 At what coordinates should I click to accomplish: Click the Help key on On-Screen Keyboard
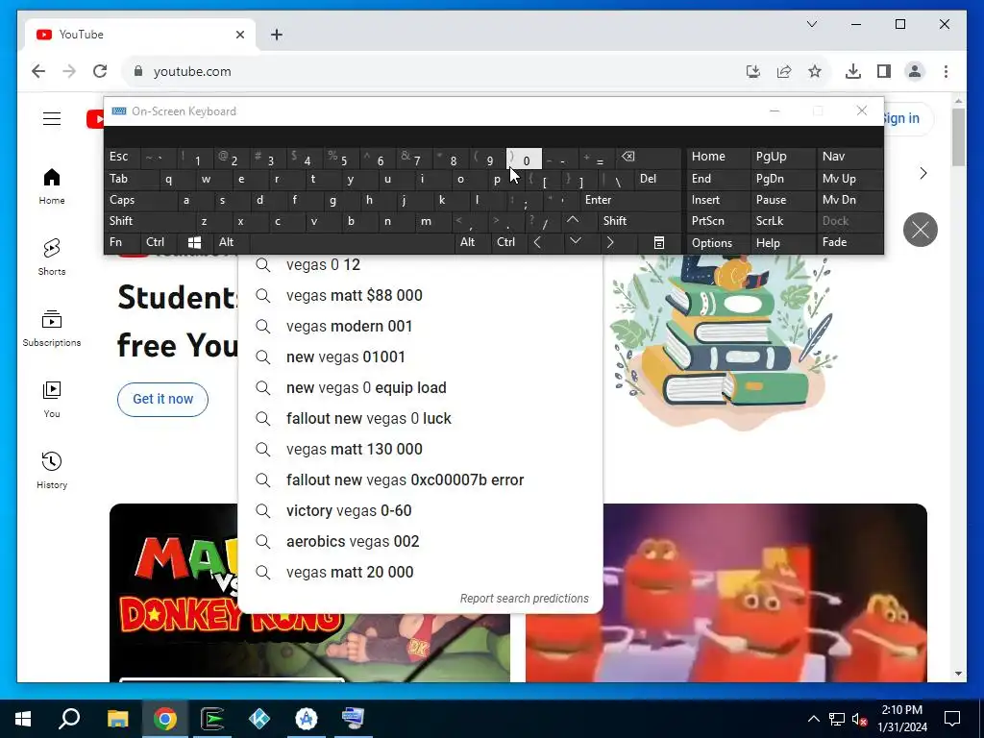tap(782, 242)
